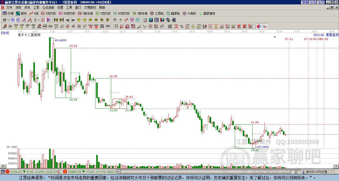Viewport: 339px width, 181px height.
Task: Open the 江恩轮 Gann wheel
Action: [x=157, y=13]
